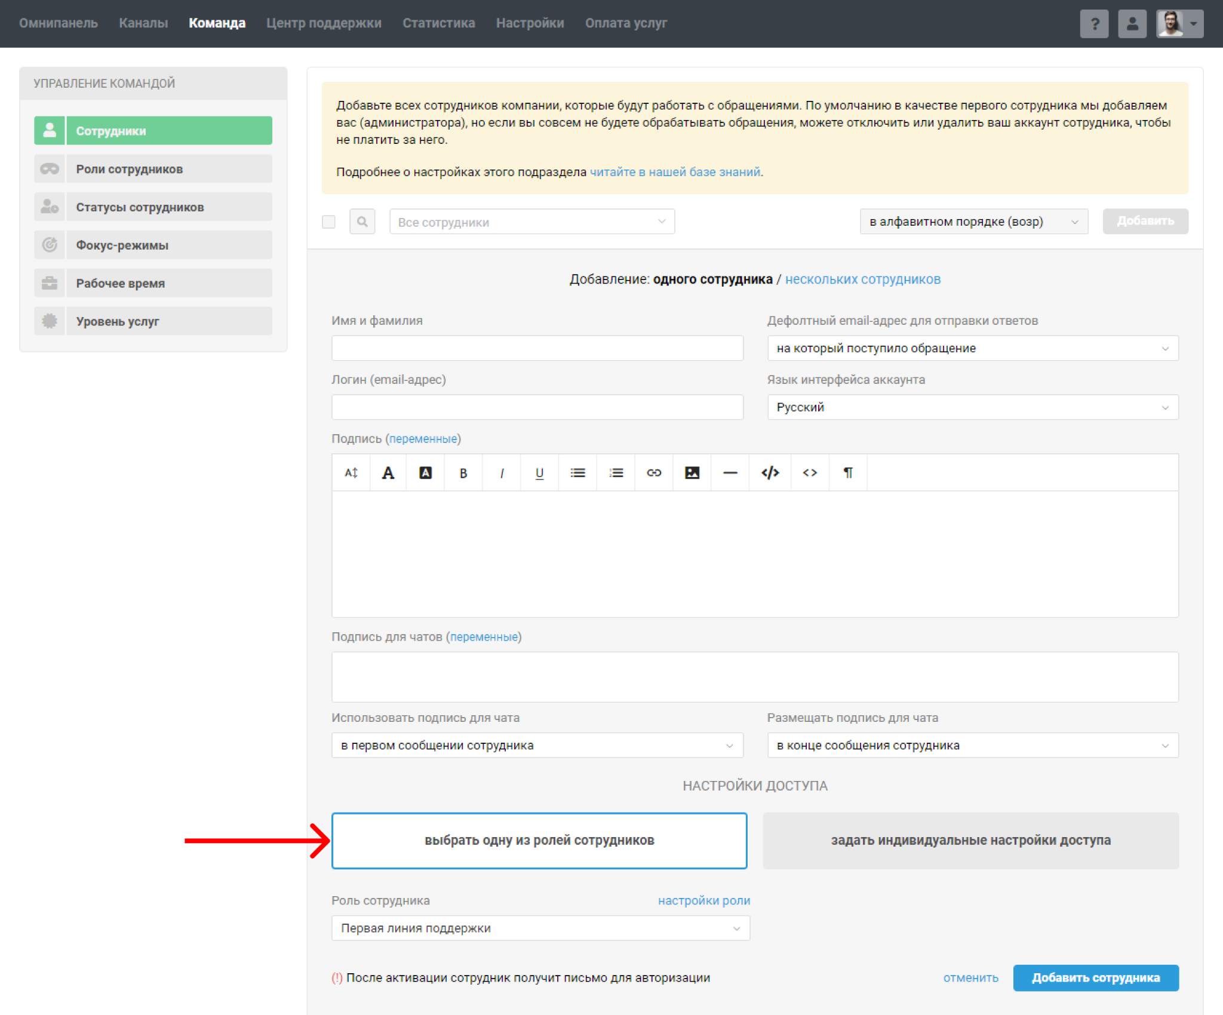Toggle italic formatting in signature toolbar
Viewport: 1223px width, 1015px height.
click(x=502, y=473)
